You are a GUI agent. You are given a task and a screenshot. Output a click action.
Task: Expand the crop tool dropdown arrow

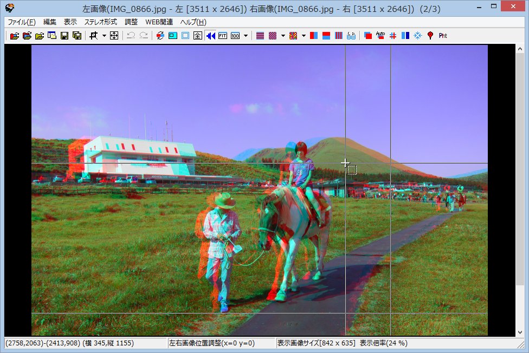pos(104,36)
